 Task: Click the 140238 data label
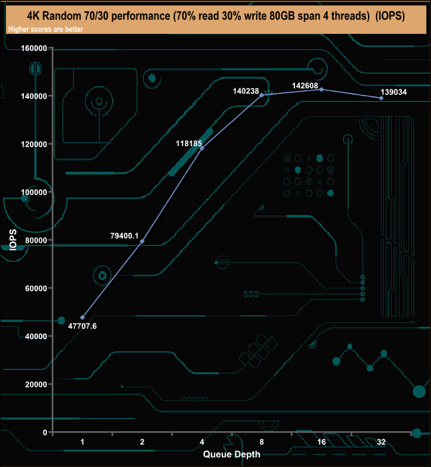coord(244,91)
